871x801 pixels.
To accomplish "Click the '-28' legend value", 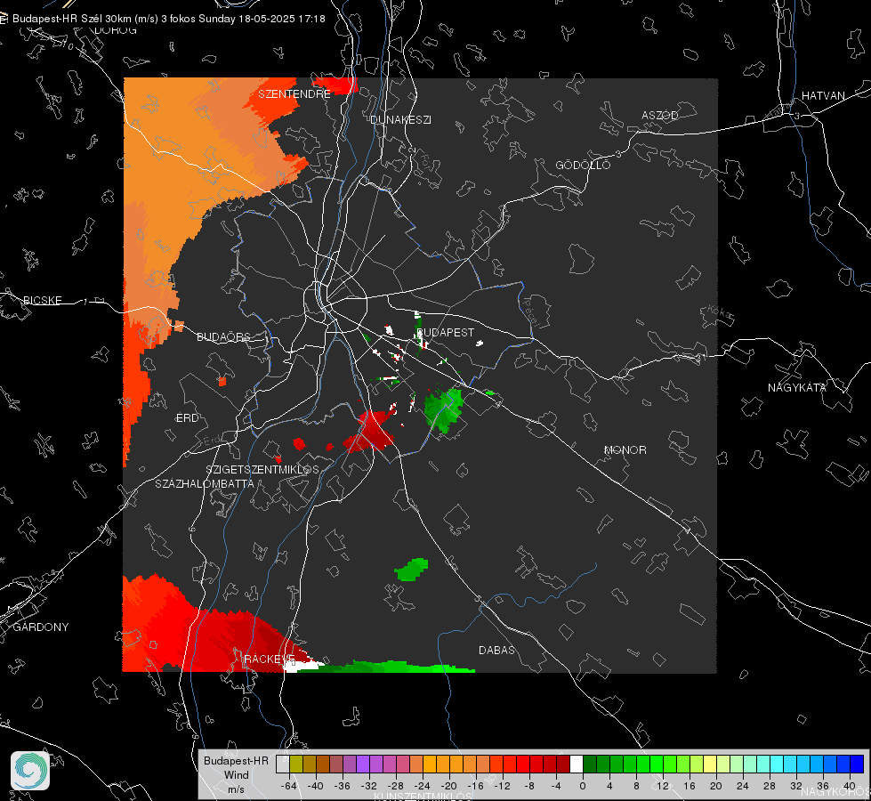I will point(396,786).
